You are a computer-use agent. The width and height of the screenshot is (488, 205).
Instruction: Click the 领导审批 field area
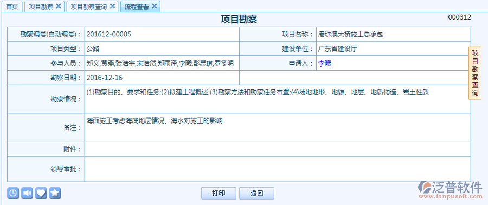coord(278,169)
